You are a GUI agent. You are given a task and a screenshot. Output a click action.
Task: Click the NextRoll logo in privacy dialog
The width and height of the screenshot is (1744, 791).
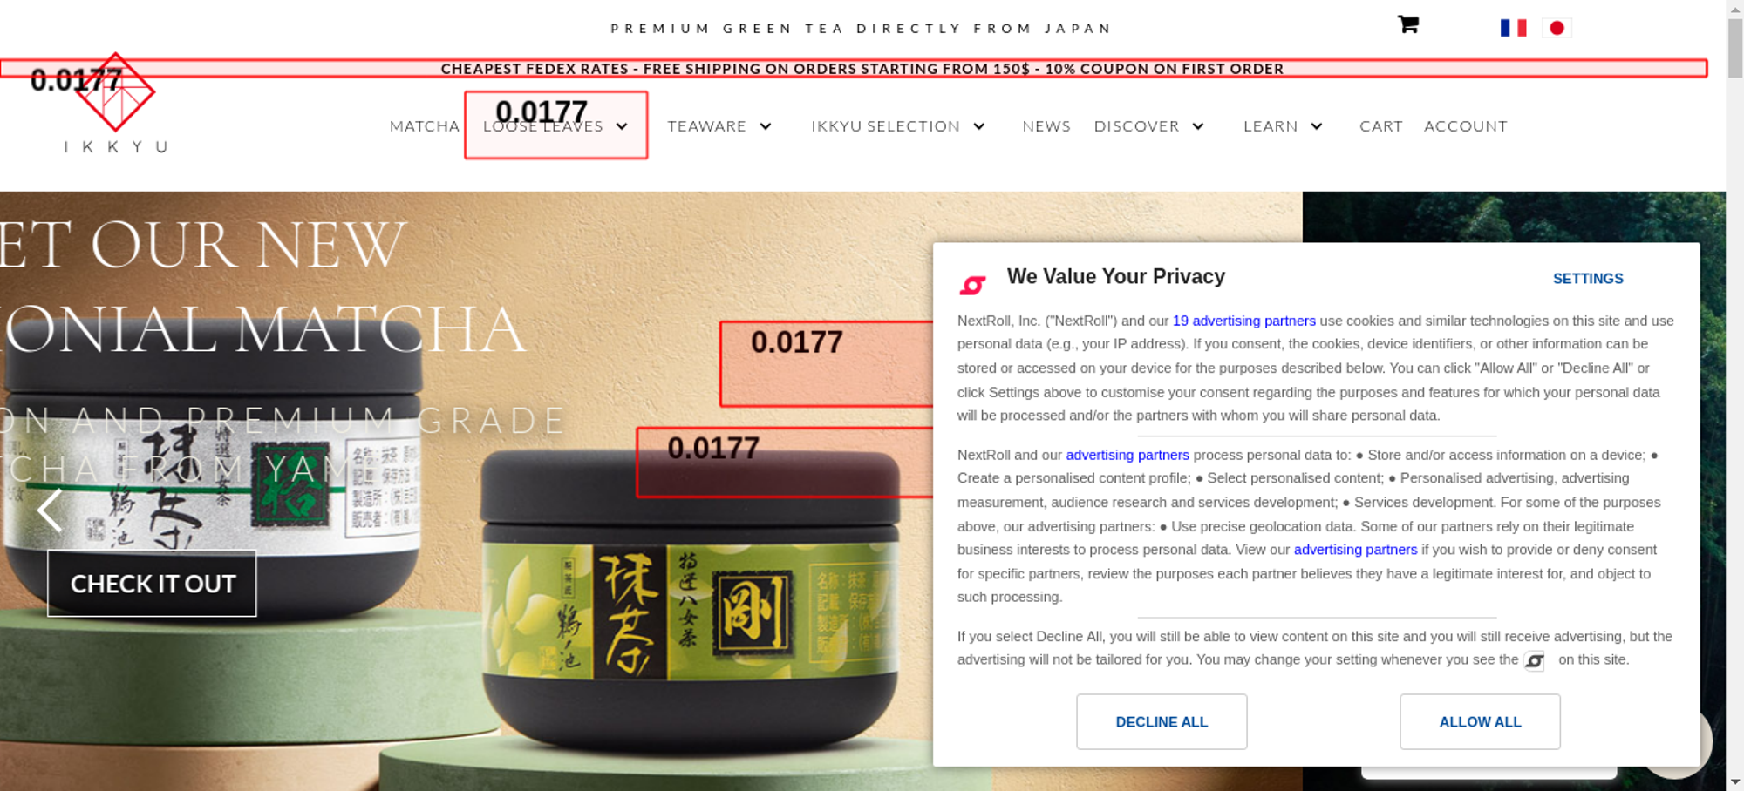coord(972,285)
